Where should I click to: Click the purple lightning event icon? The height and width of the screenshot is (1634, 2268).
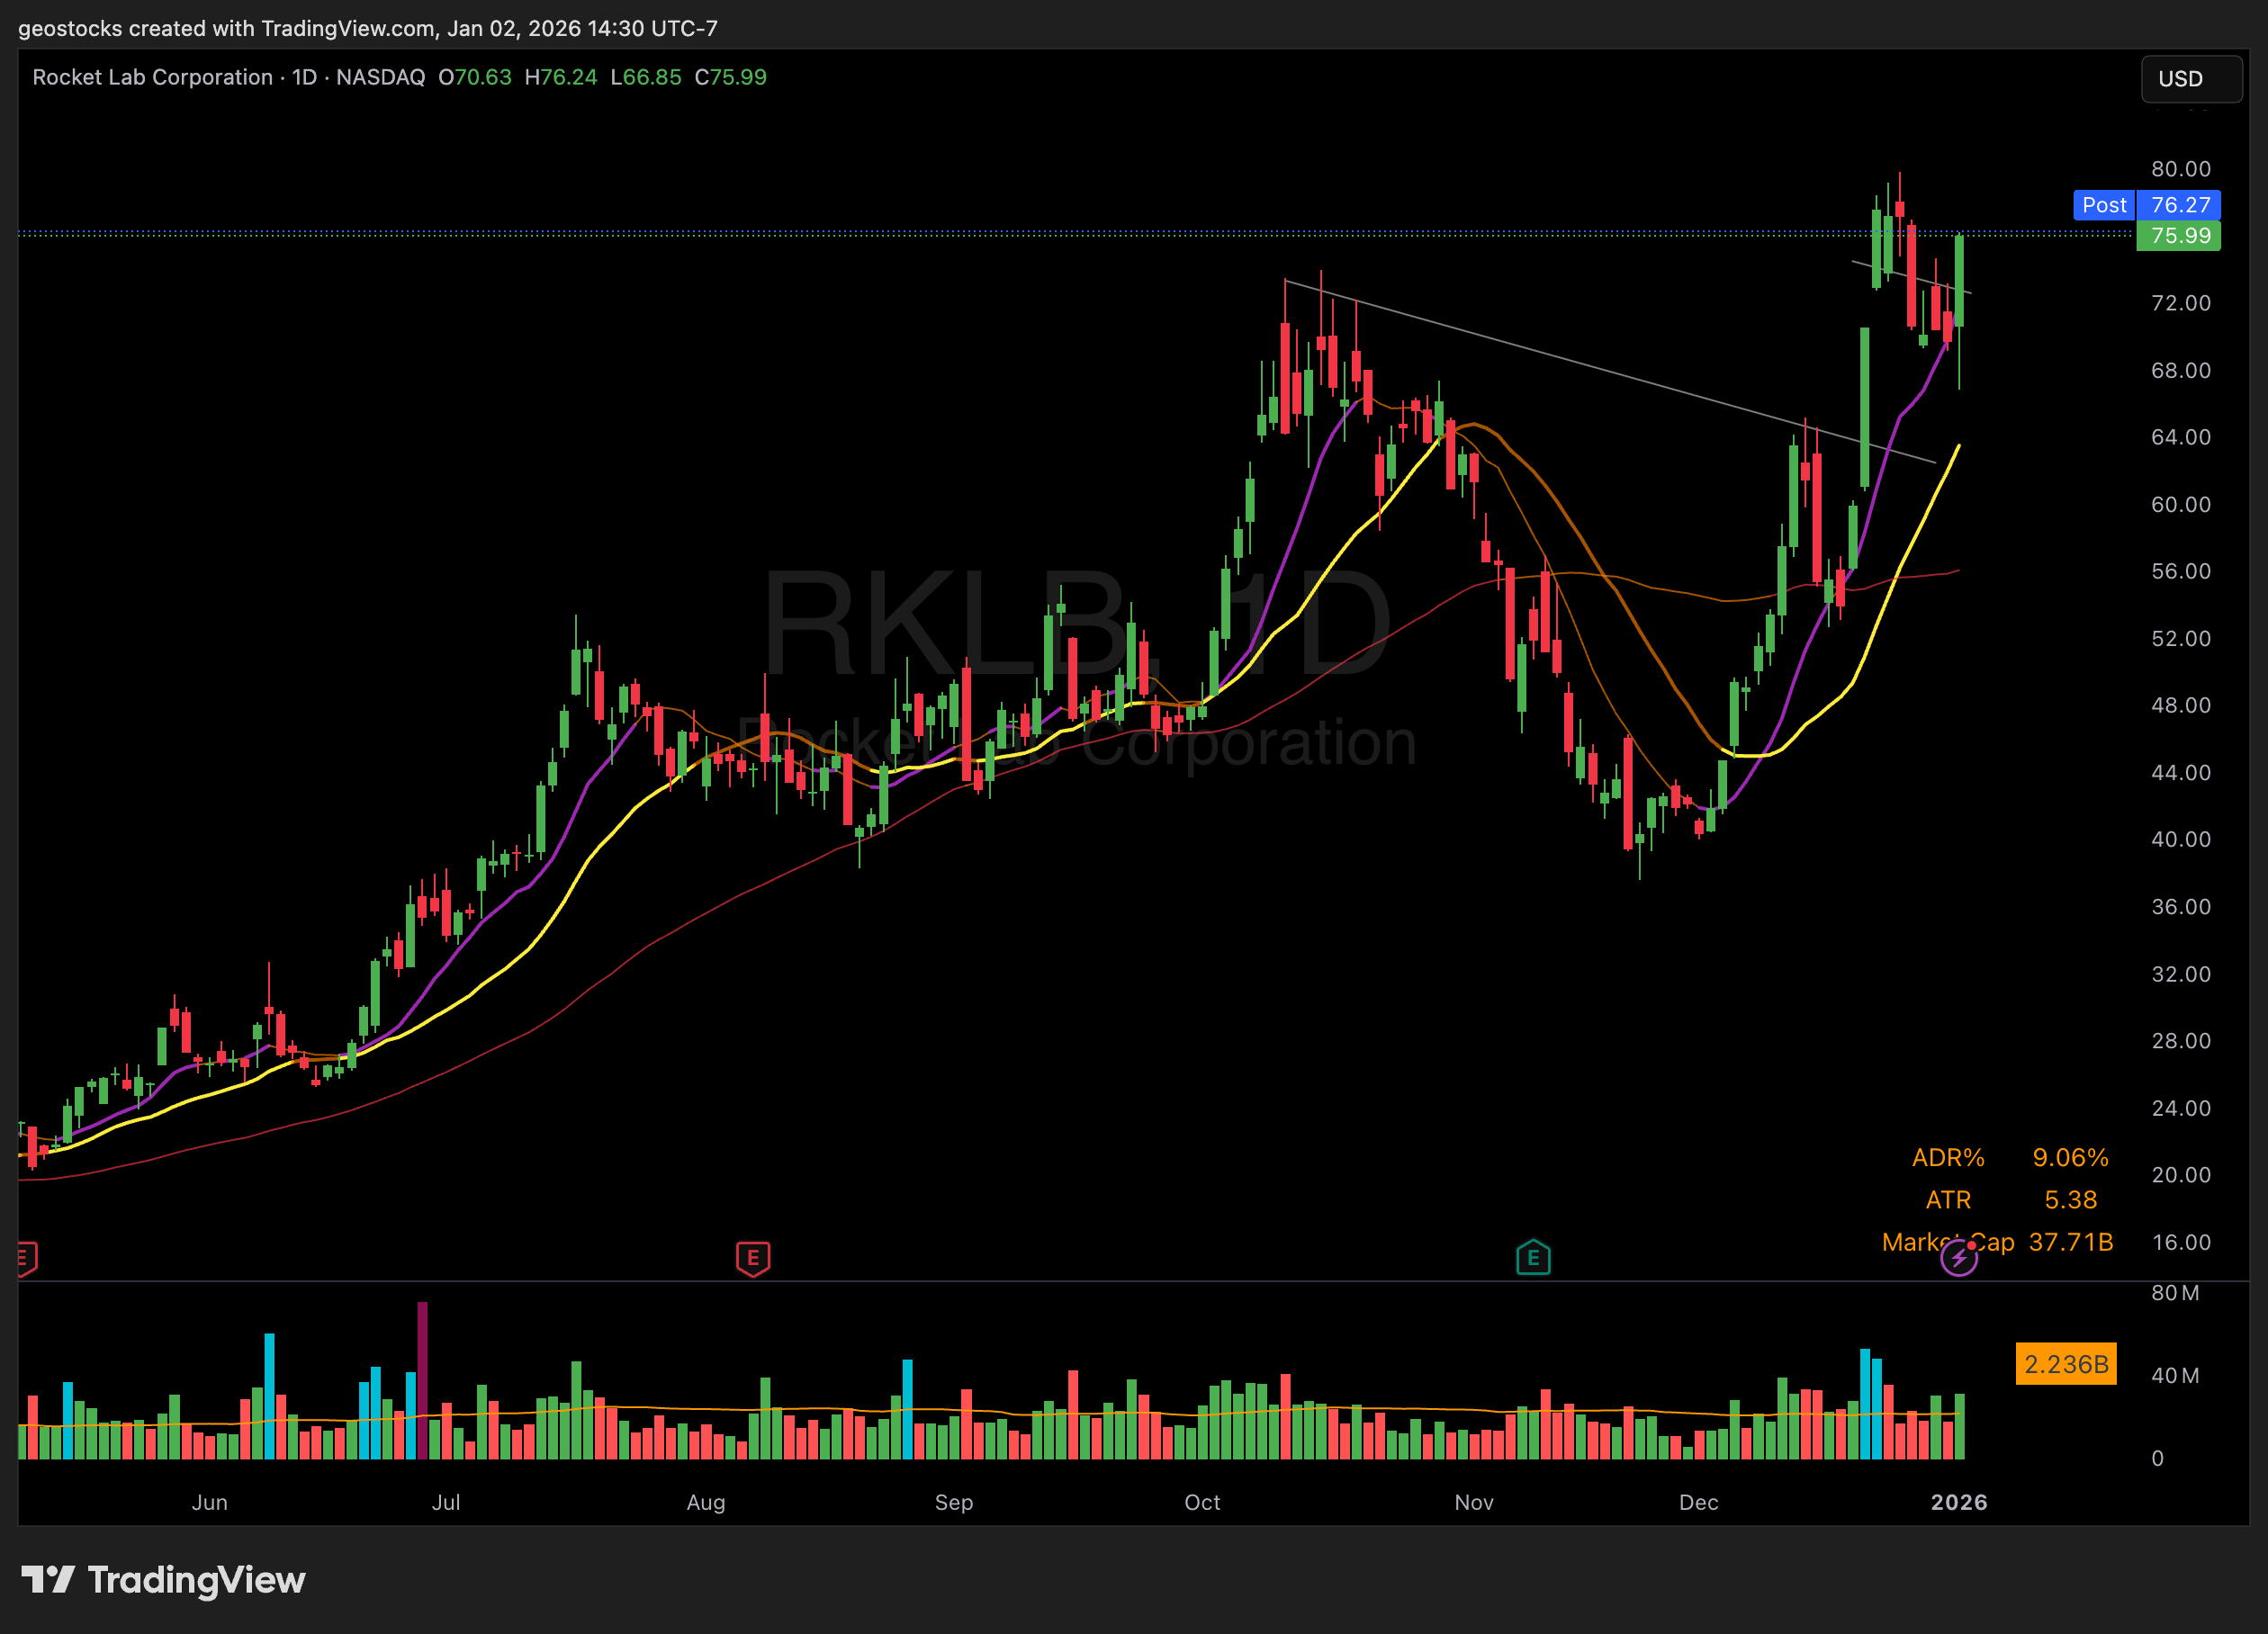point(1958,1258)
